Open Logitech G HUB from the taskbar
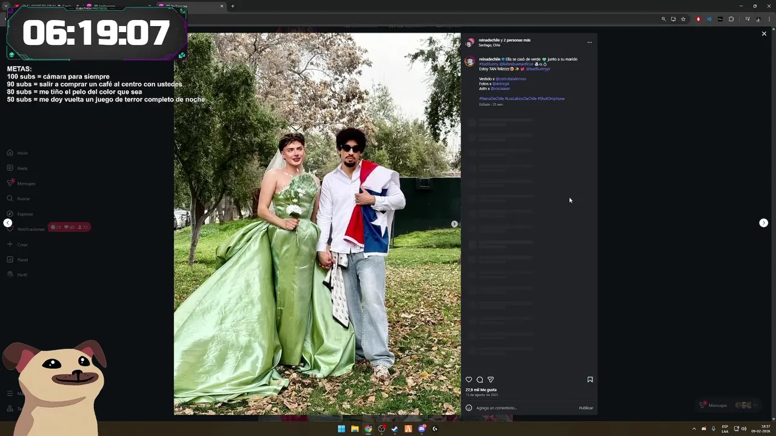 [x=435, y=429]
